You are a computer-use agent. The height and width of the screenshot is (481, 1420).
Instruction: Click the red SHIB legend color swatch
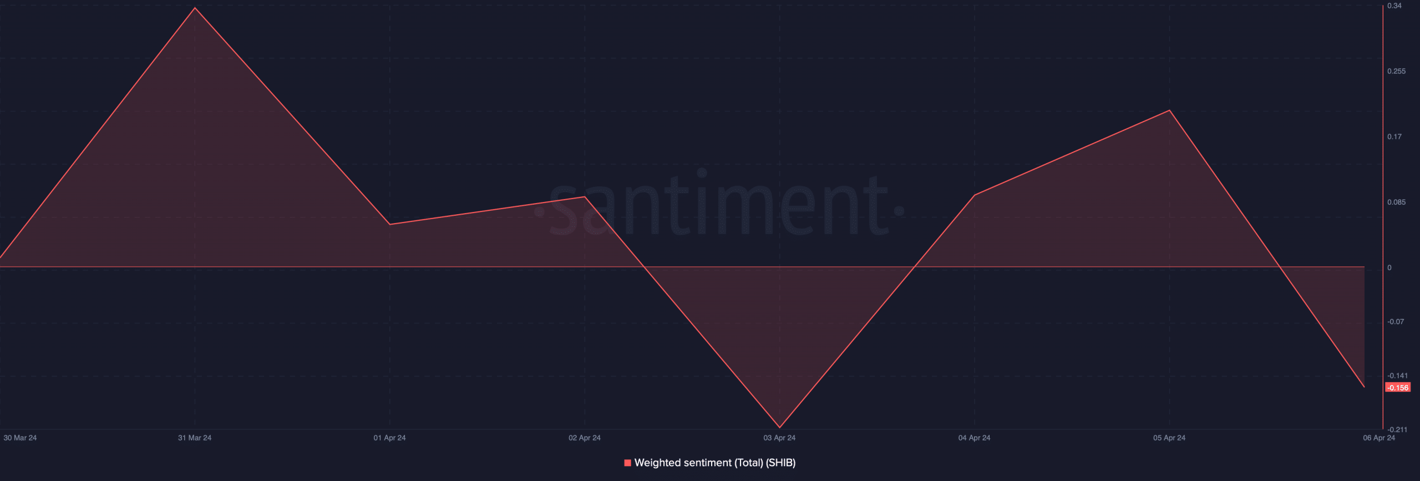[627, 463]
